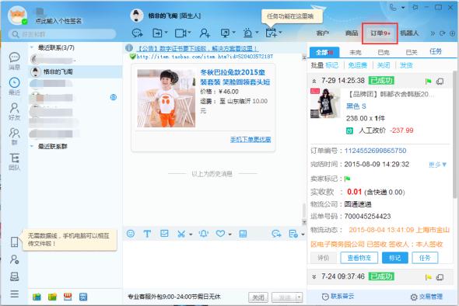Click the send file toolbar icon

[157, 33]
